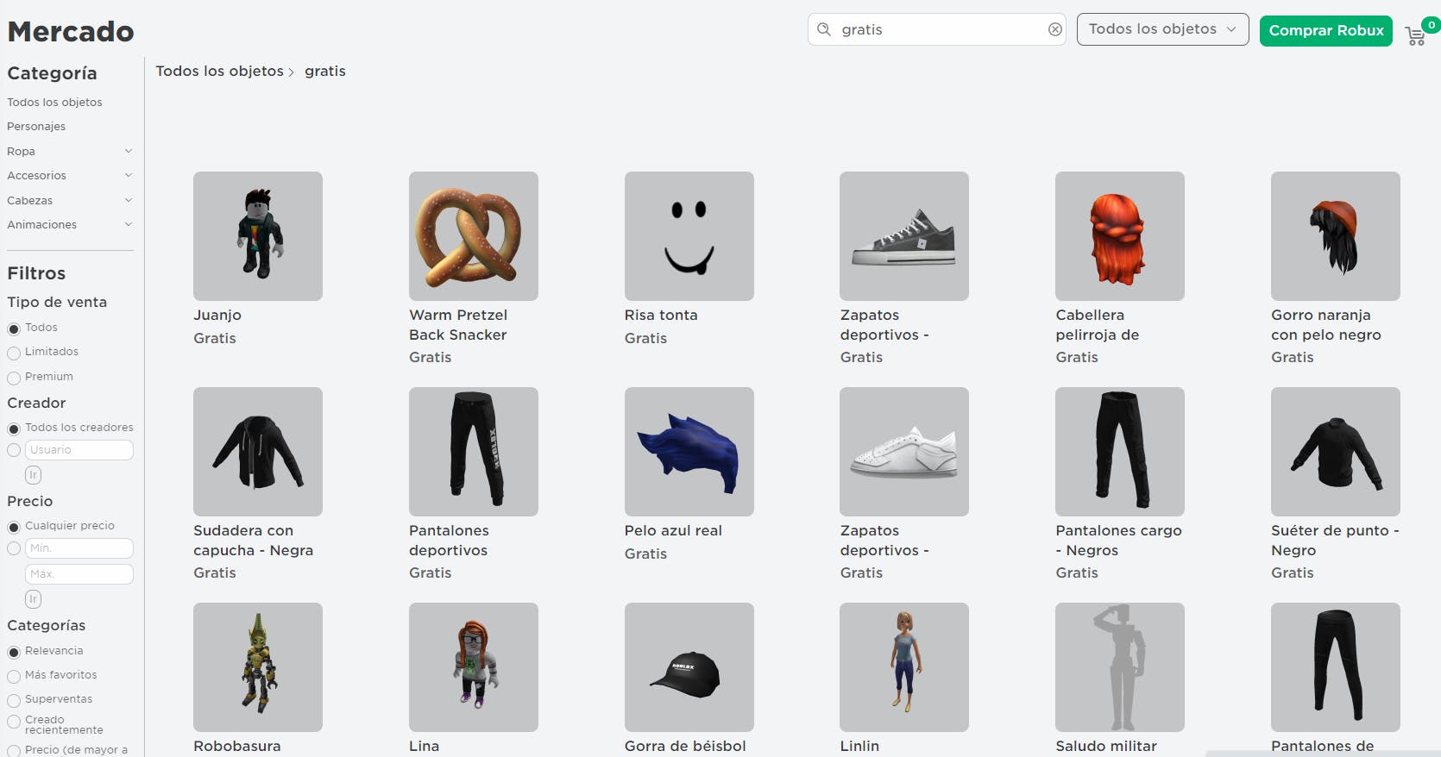Open the Animaciones category
This screenshot has width=1441, height=757.
click(42, 224)
